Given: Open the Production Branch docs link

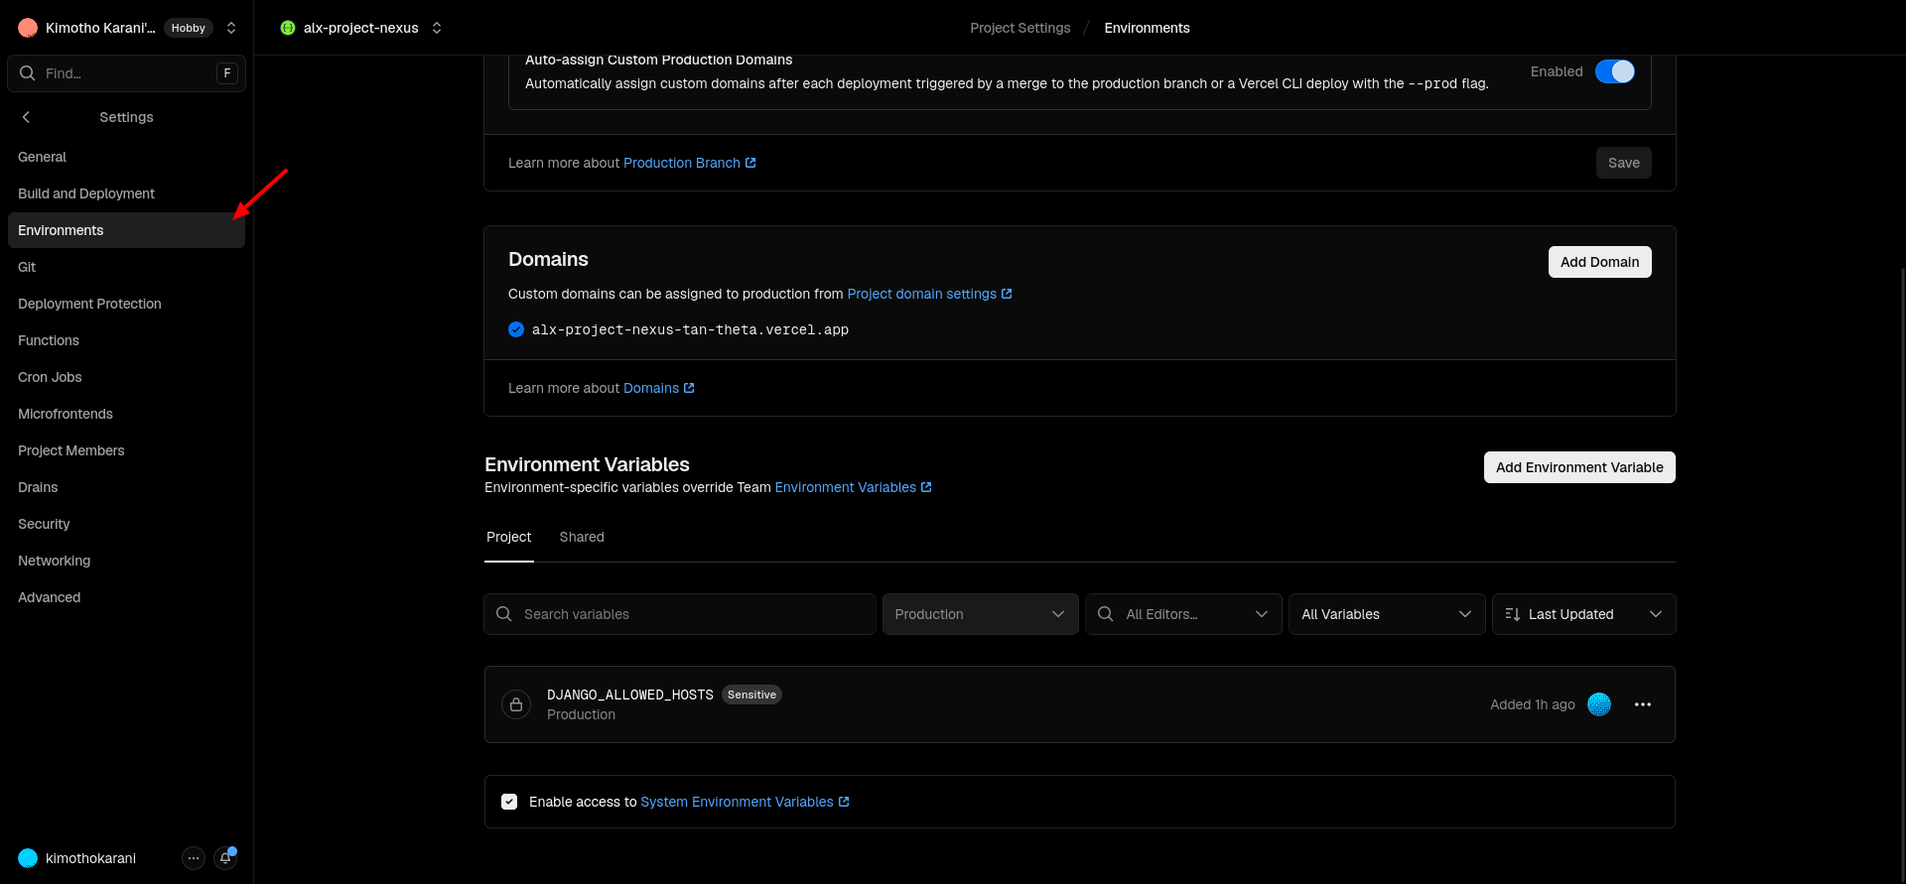Looking at the screenshot, I should click(689, 163).
